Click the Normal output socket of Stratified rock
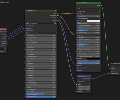This screenshot has height=100, width=120. pyautogui.click(x=57, y=18)
